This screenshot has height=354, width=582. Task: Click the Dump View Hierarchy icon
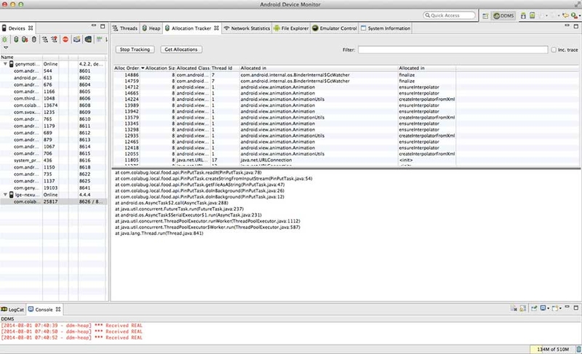[x=88, y=39]
